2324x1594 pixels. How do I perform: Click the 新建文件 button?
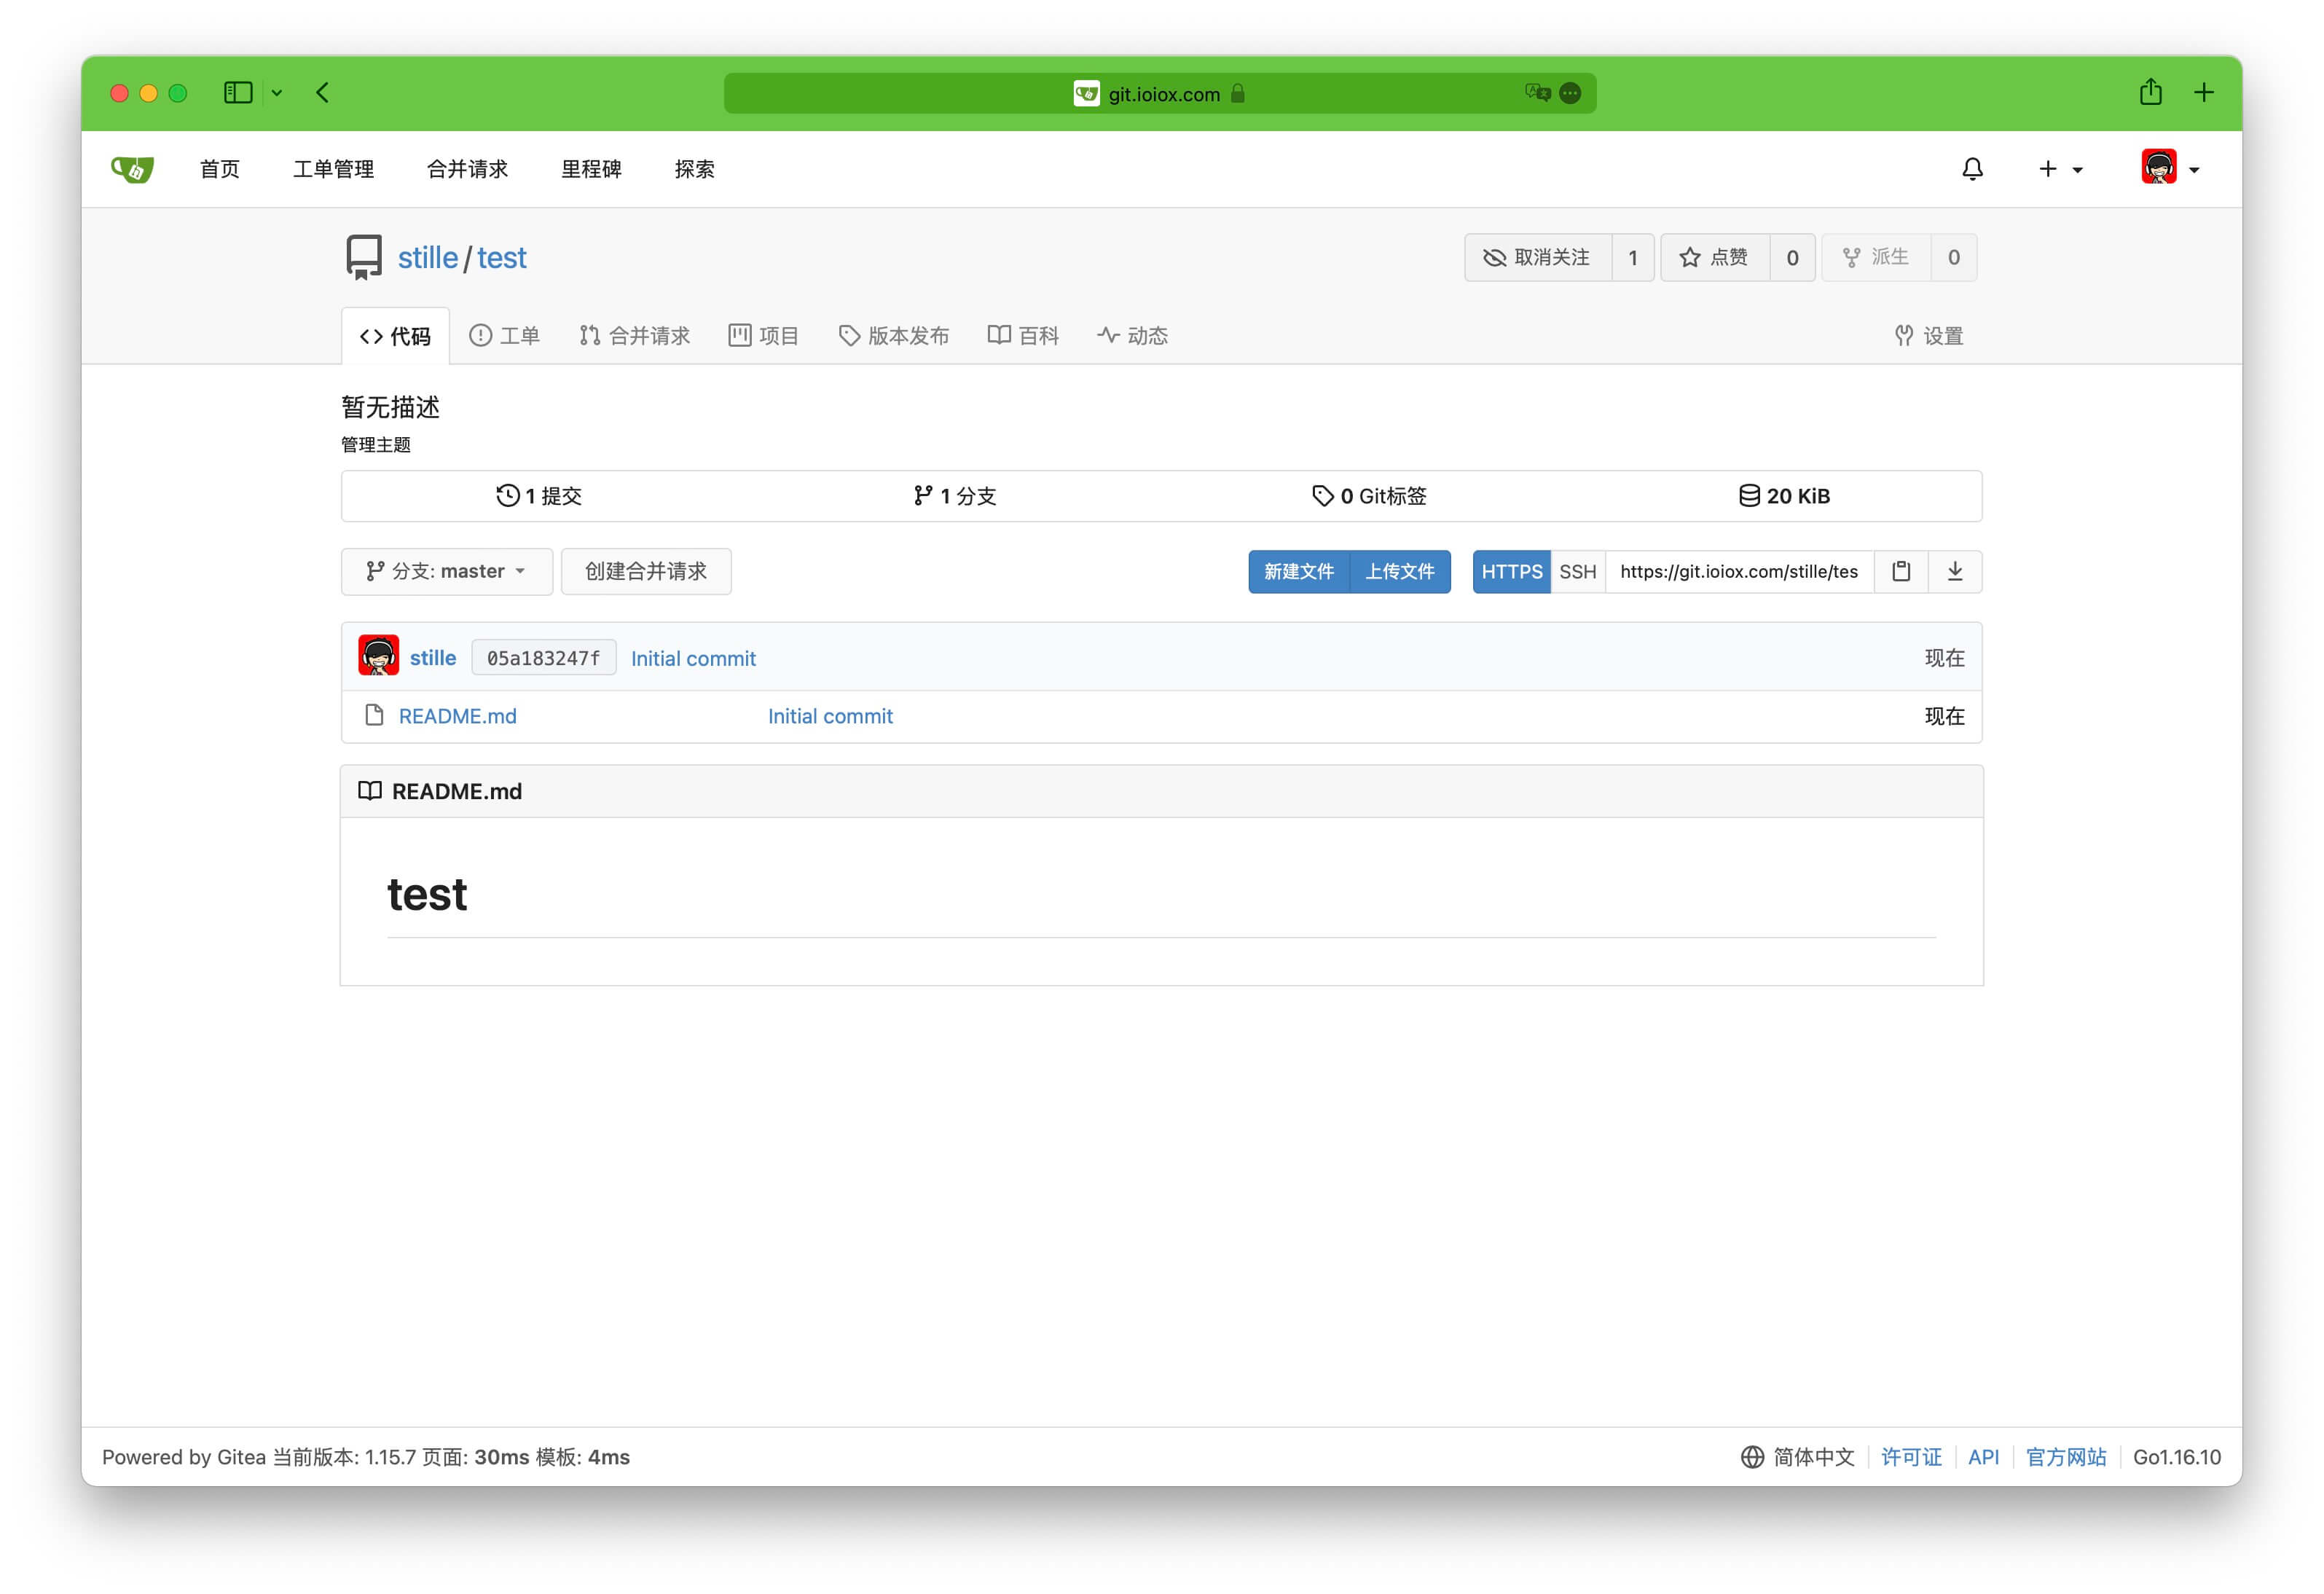(1298, 571)
